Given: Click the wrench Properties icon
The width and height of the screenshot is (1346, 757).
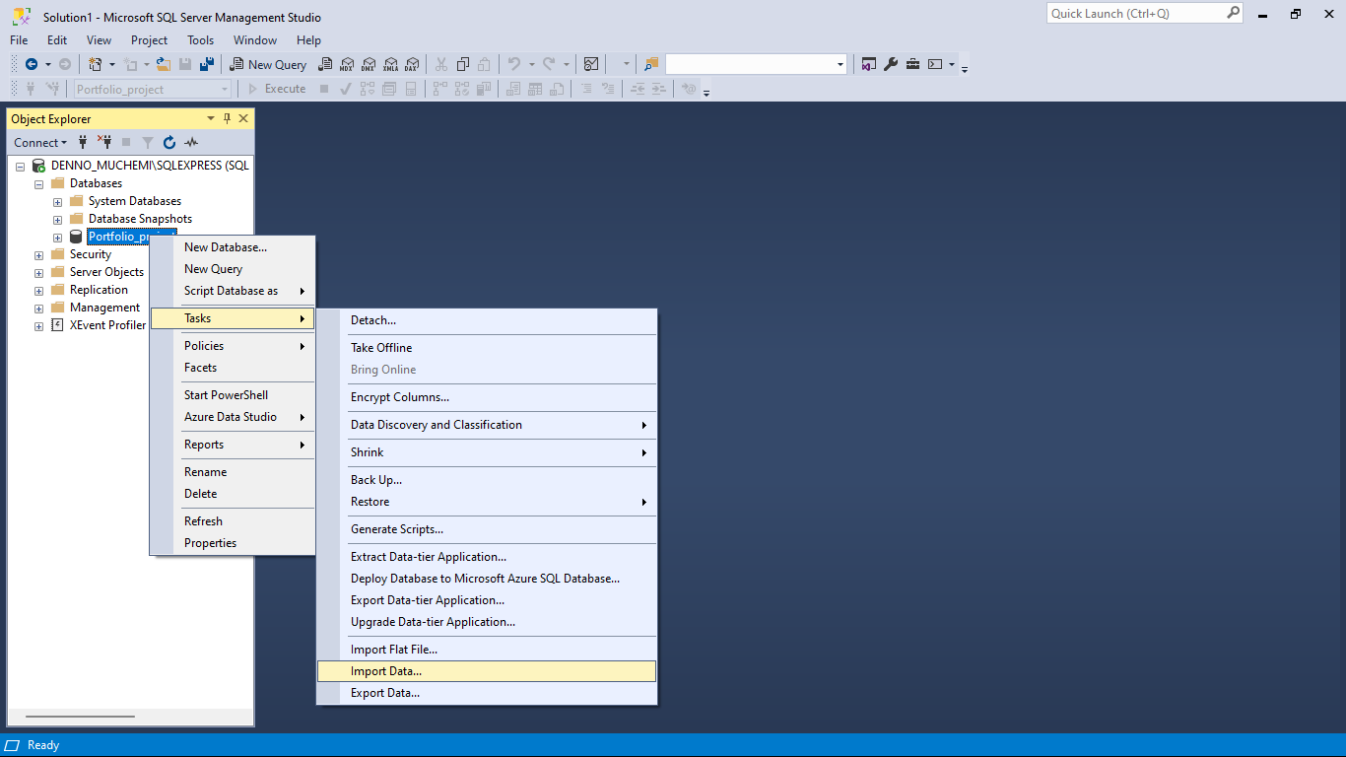Looking at the screenshot, I should click(x=891, y=64).
